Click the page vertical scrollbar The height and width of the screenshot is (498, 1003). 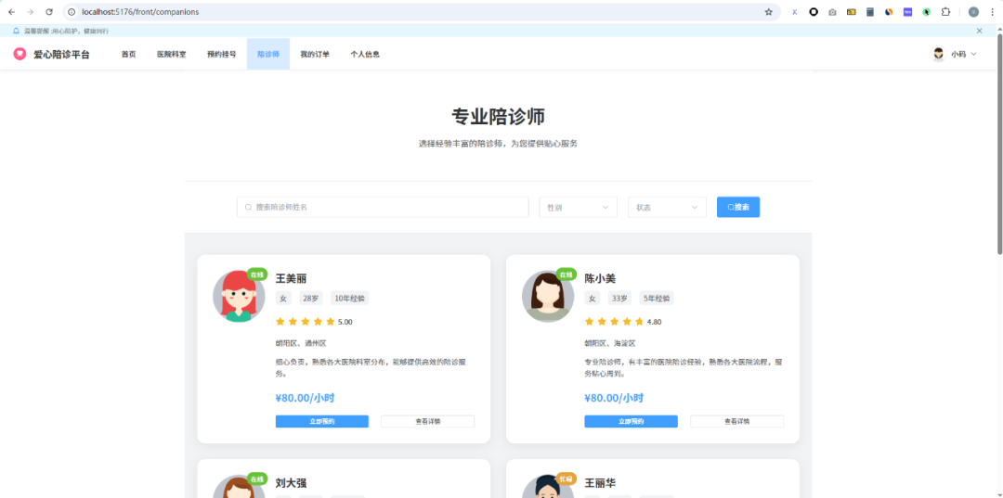point(999,144)
